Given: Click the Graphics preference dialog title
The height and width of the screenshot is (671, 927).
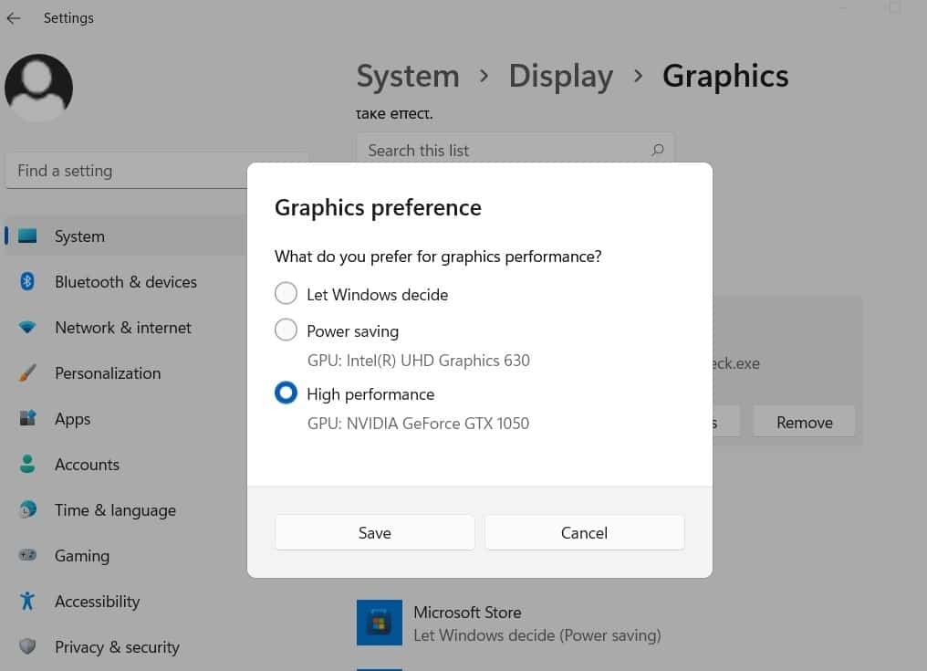Looking at the screenshot, I should coord(378,208).
